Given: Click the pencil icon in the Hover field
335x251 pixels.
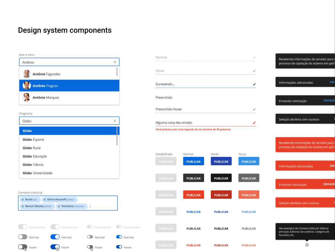Looking at the screenshot, I should [254, 71].
